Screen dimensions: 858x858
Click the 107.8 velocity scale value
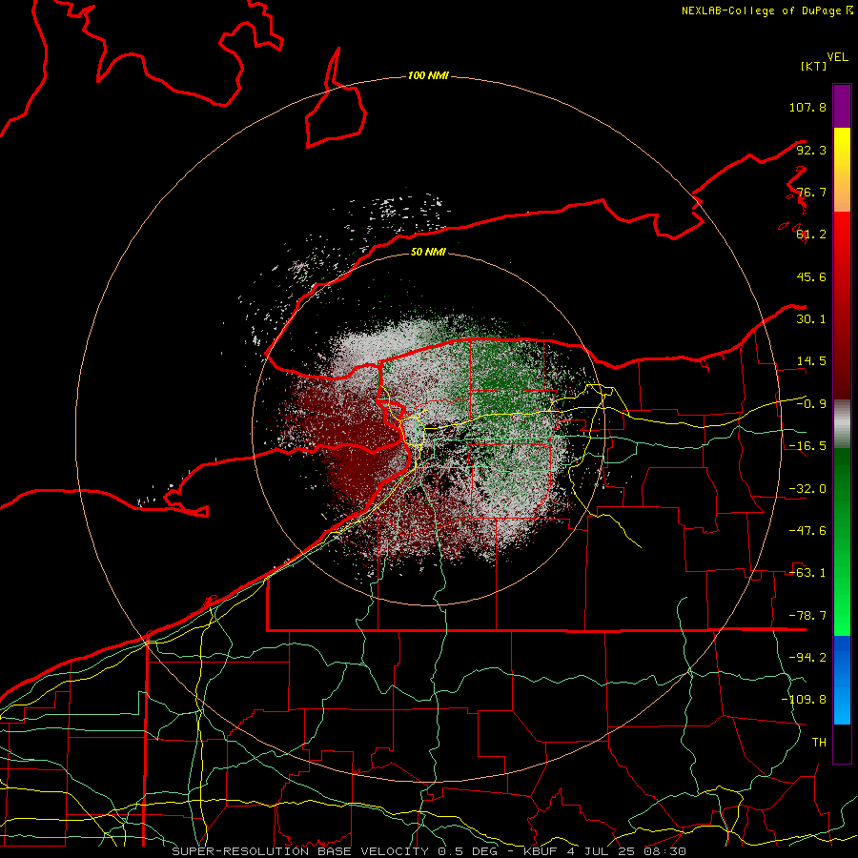[x=807, y=107]
